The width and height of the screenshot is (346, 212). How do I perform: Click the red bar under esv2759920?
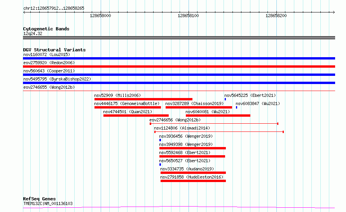click(179, 67)
